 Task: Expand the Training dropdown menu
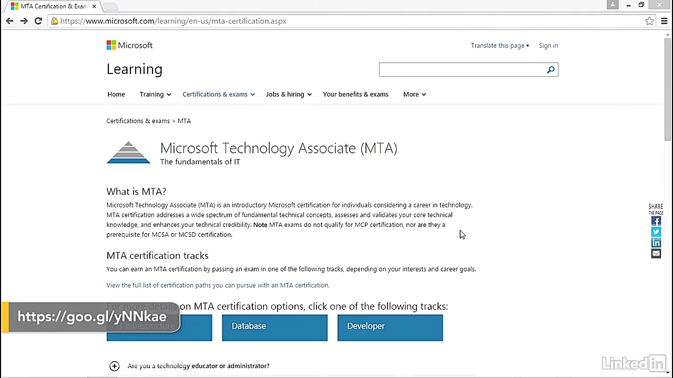(x=155, y=94)
